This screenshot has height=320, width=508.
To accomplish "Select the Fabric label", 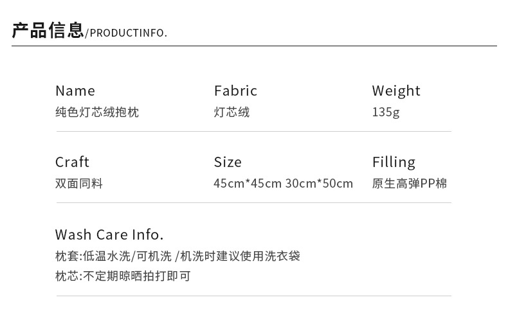I will [x=235, y=91].
